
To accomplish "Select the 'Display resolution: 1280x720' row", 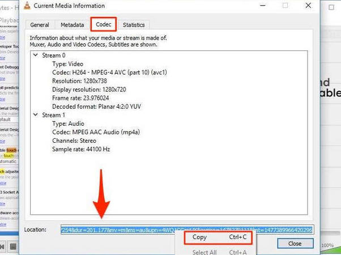I will coord(89,90).
